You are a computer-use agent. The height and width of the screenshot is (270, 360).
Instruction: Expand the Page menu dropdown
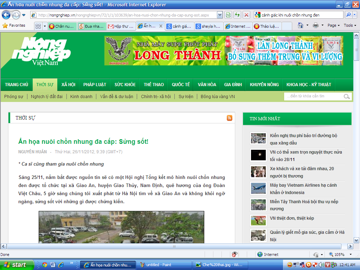(334, 26)
